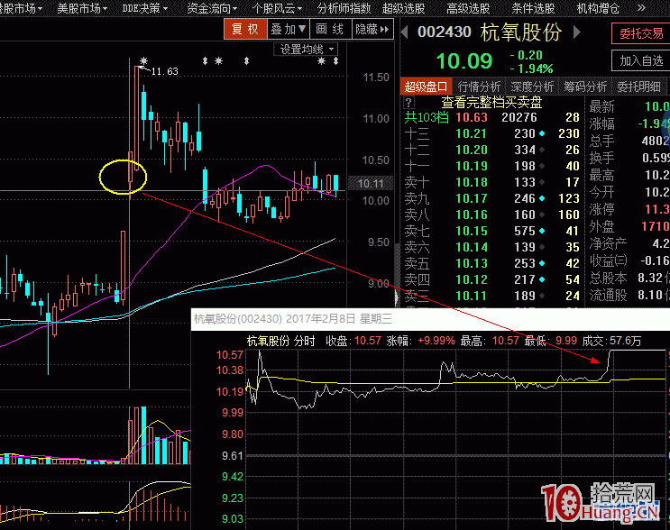Click cyan diamond beside 10.21 sell row
Viewport: 670px width, 530px height.
coord(542,133)
